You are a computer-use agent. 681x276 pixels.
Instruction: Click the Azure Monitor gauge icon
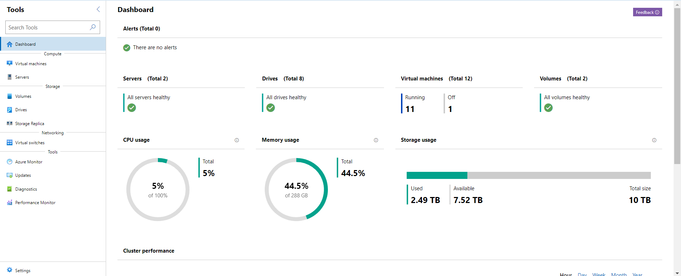coord(10,162)
